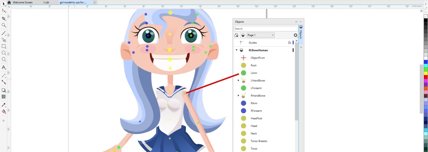Screen dimensions: 428x152
Task: Expand the LHandBone group
Action: 238,80
